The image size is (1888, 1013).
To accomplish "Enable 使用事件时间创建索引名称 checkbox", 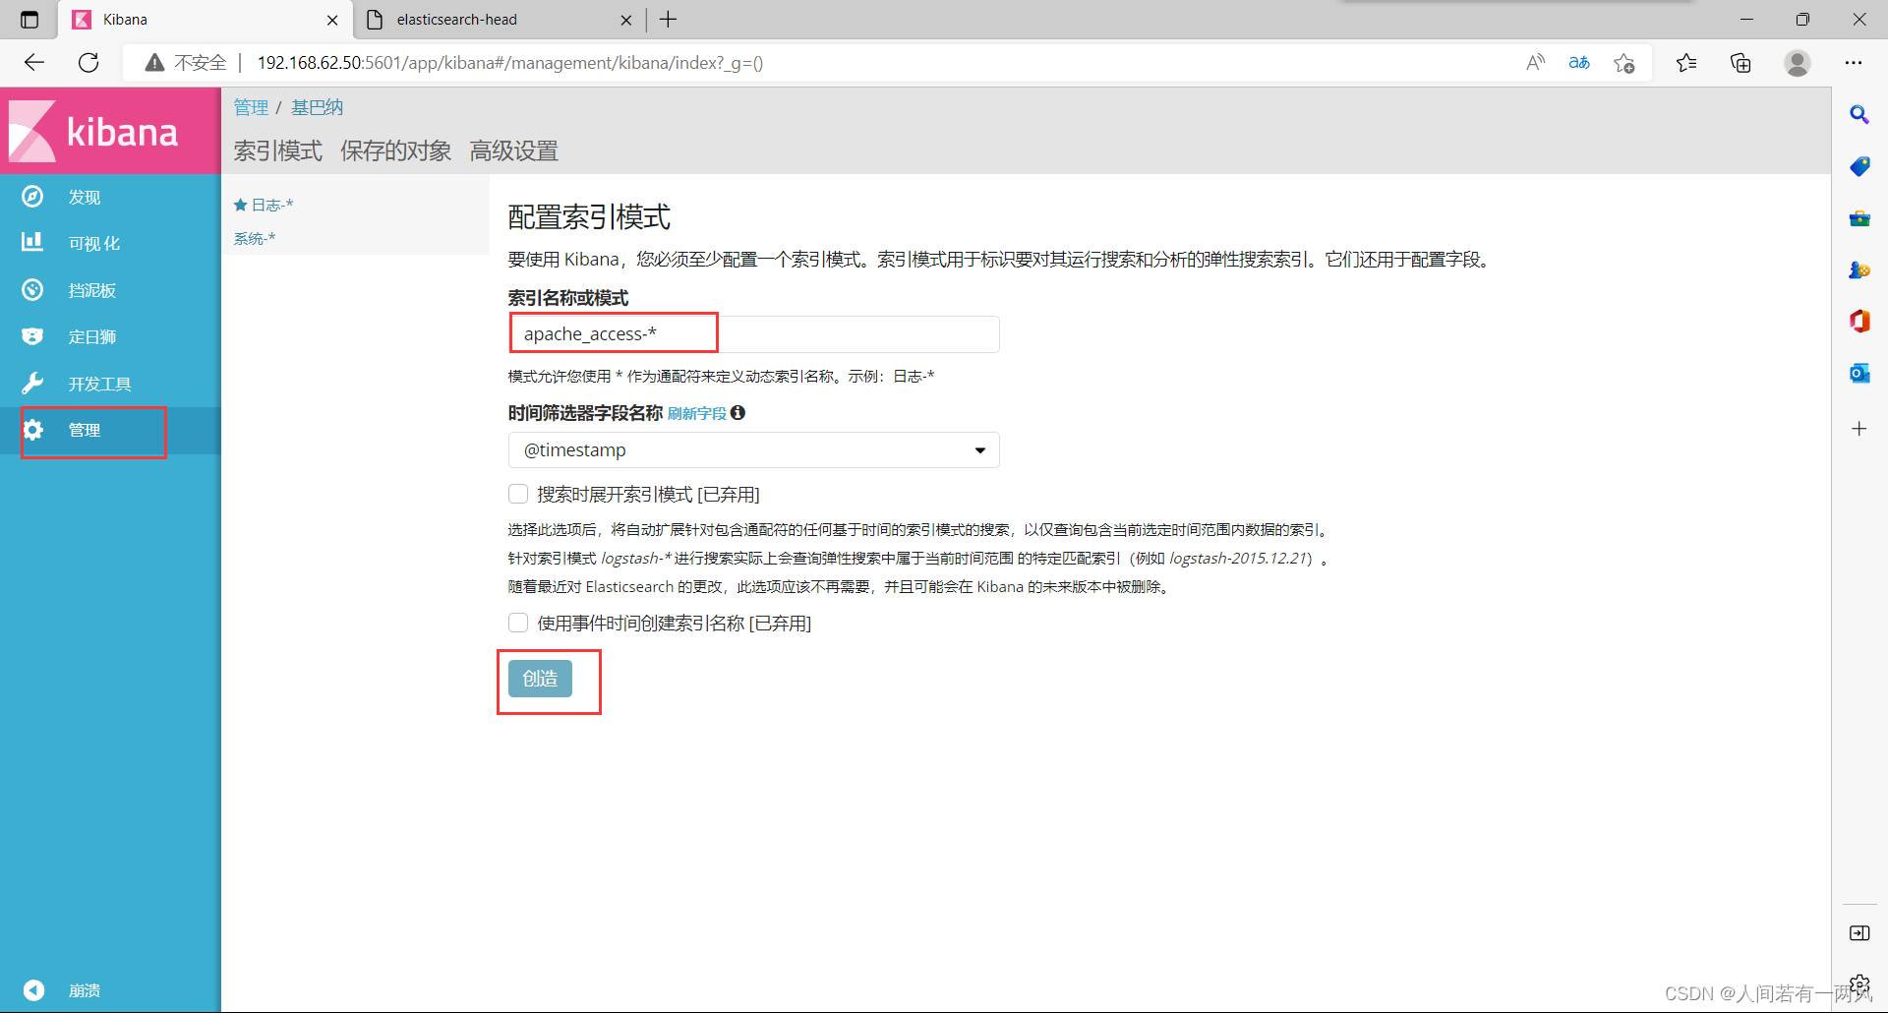I will [x=518, y=623].
